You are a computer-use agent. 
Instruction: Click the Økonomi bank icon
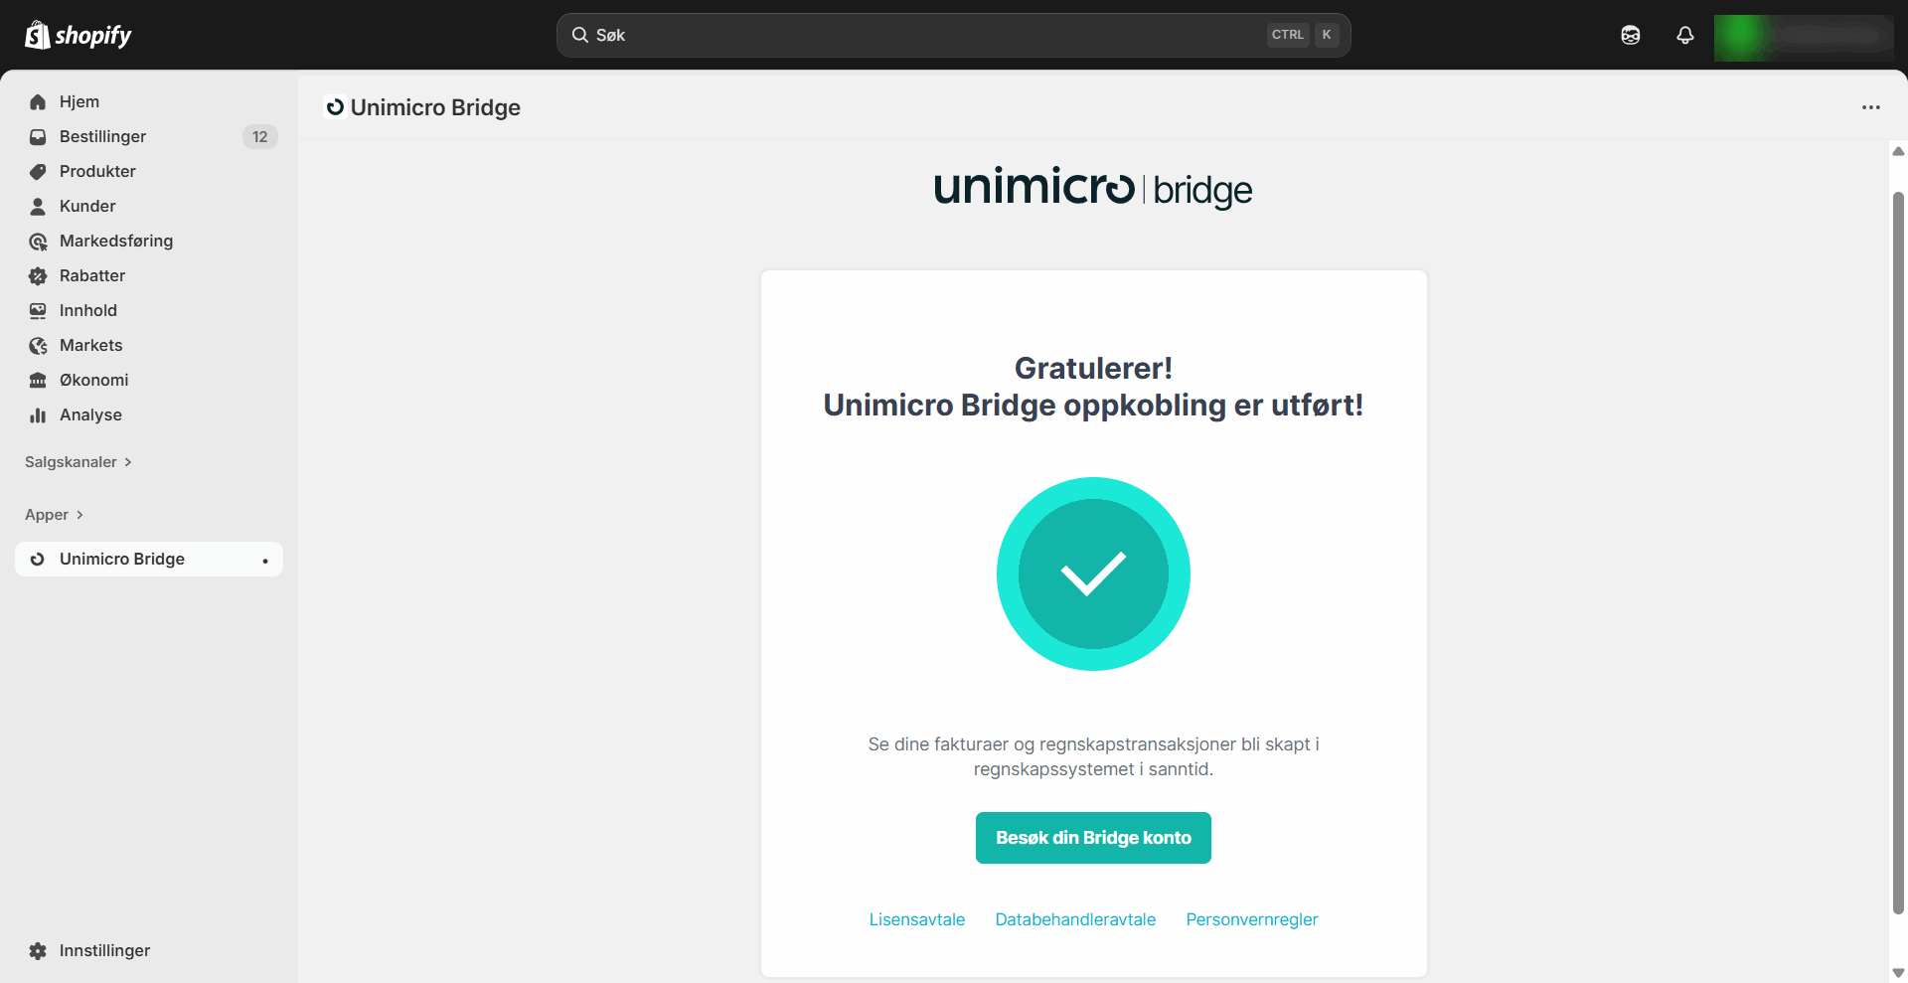tap(37, 380)
